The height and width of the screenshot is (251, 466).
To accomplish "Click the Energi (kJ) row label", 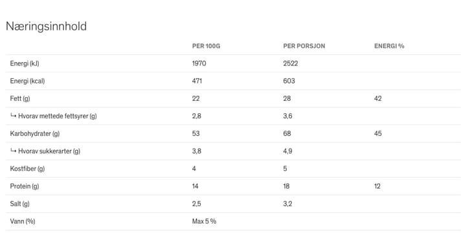I will pyautogui.click(x=25, y=63).
